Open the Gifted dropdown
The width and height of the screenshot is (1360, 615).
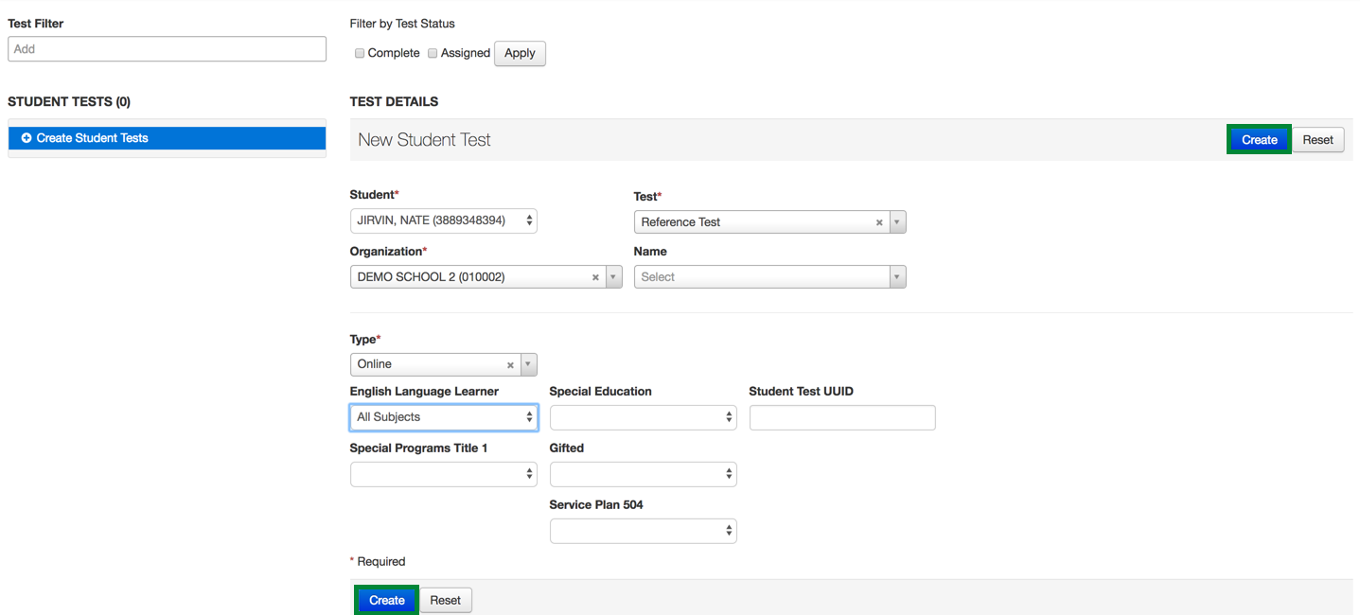coord(643,474)
